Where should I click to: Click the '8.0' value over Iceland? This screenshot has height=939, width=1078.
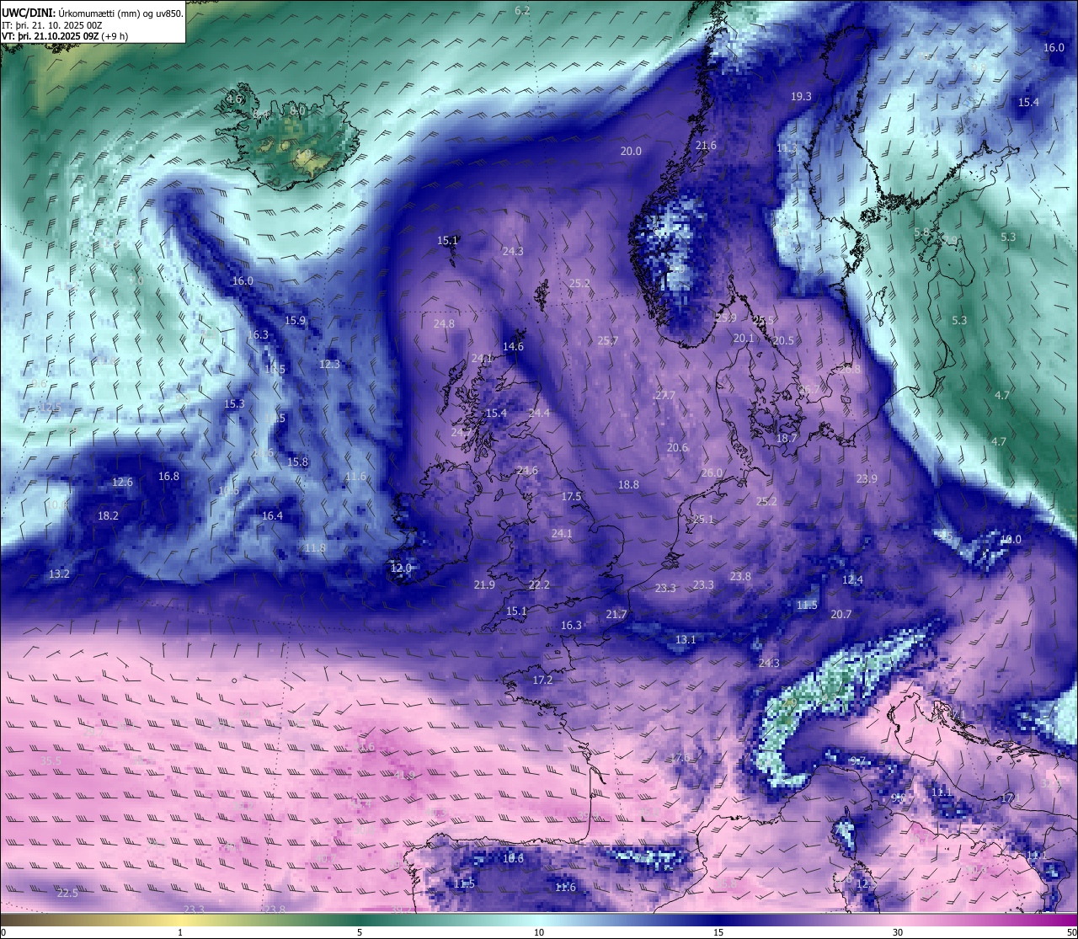[297, 111]
